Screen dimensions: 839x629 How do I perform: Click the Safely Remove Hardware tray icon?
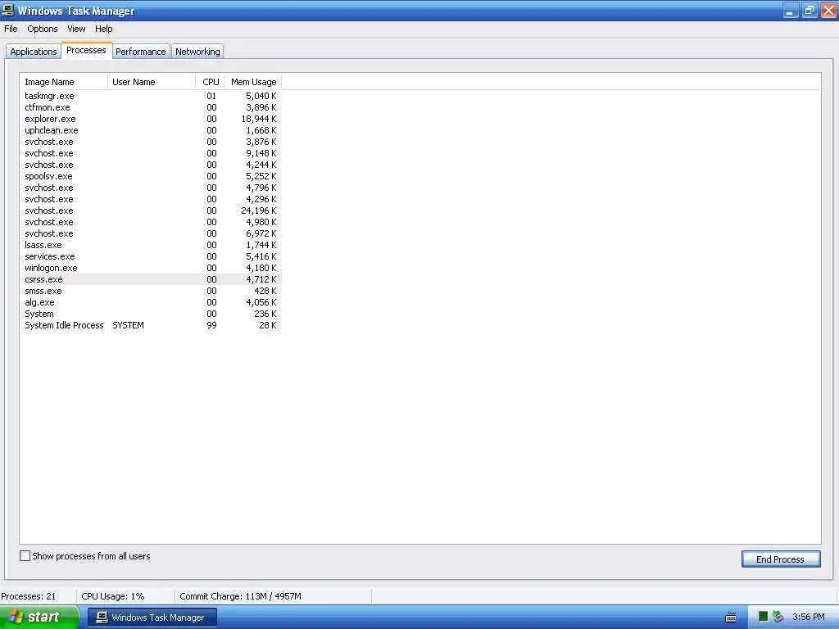[778, 617]
